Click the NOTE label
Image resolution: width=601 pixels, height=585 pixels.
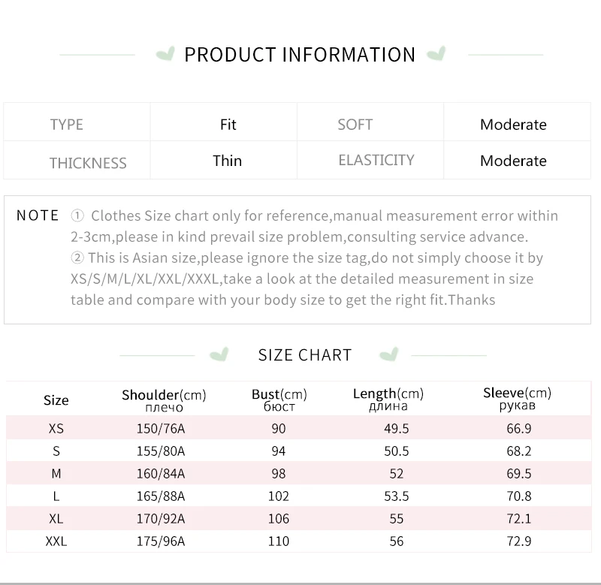[38, 216]
